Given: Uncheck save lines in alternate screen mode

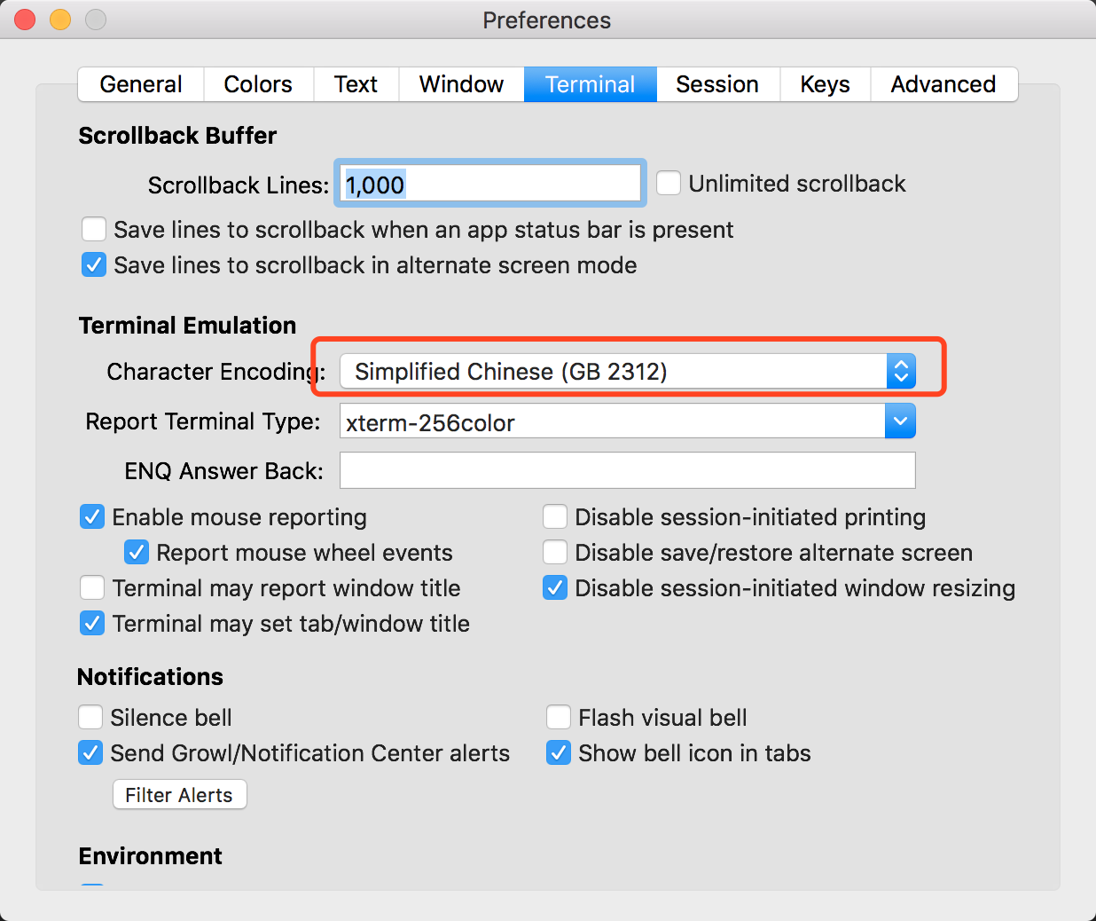Looking at the screenshot, I should pyautogui.click(x=93, y=264).
